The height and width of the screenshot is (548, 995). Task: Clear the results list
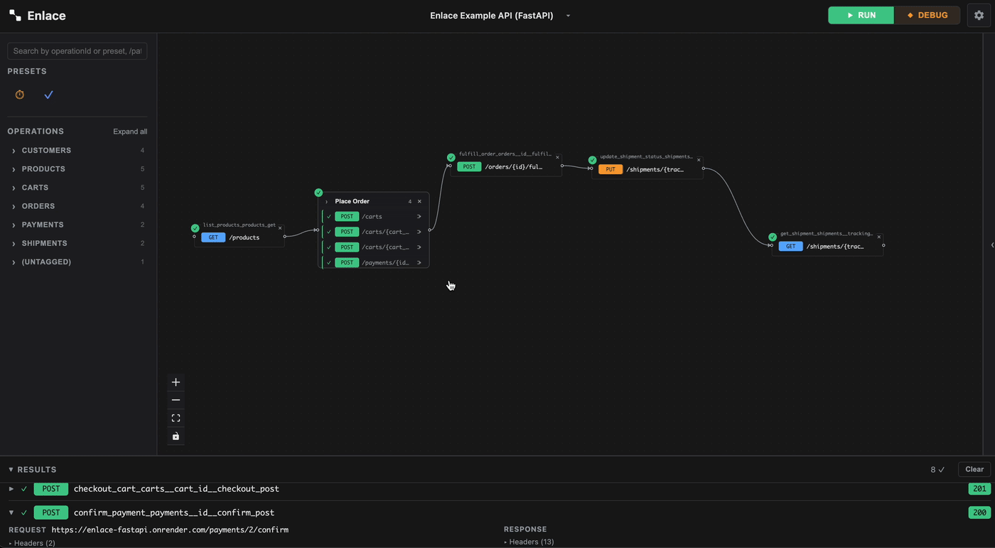tap(974, 469)
